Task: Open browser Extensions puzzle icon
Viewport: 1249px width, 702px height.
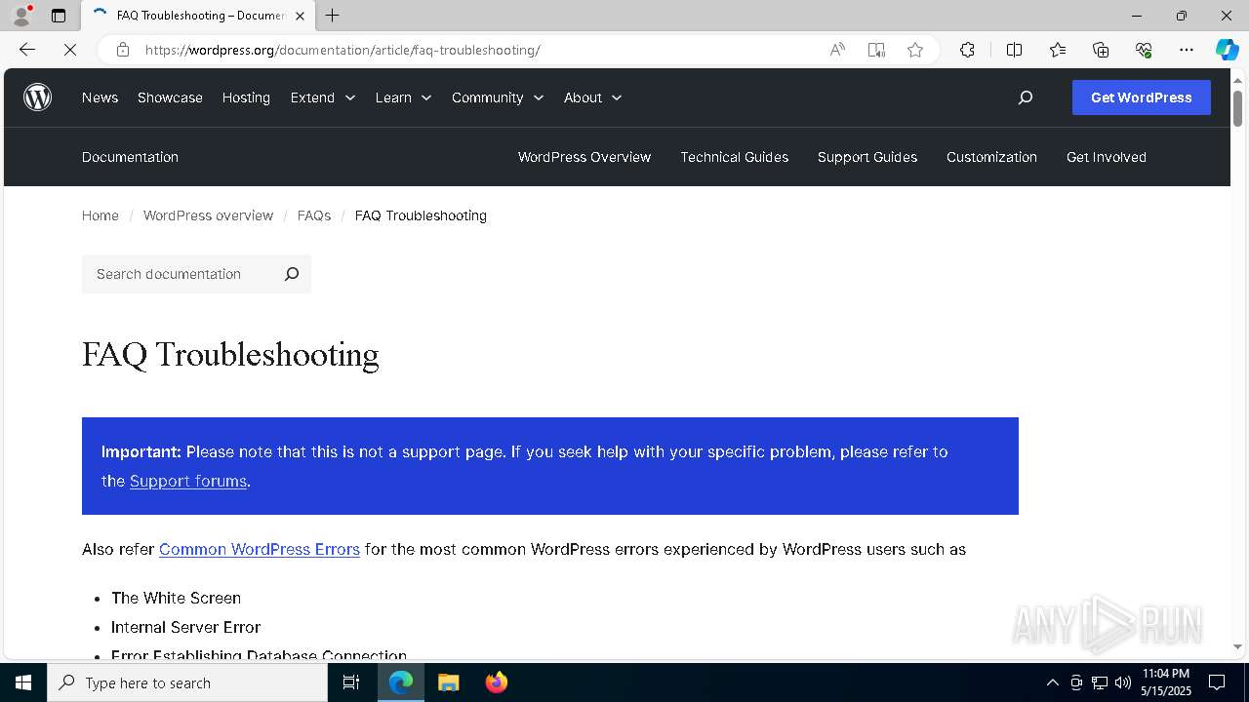Action: [967, 50]
